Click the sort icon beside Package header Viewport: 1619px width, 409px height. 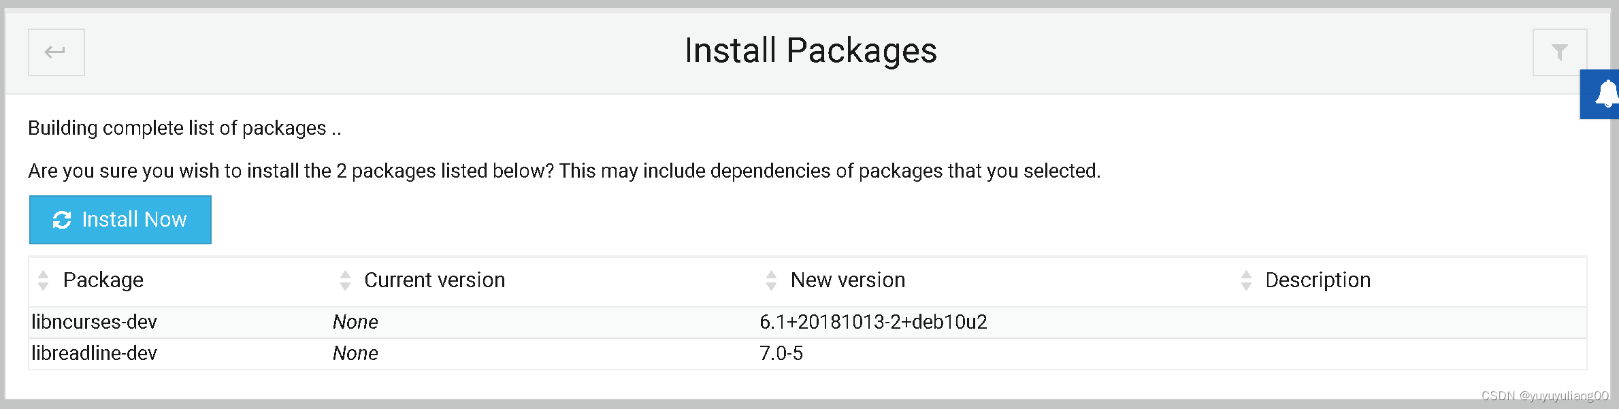pyautogui.click(x=43, y=280)
